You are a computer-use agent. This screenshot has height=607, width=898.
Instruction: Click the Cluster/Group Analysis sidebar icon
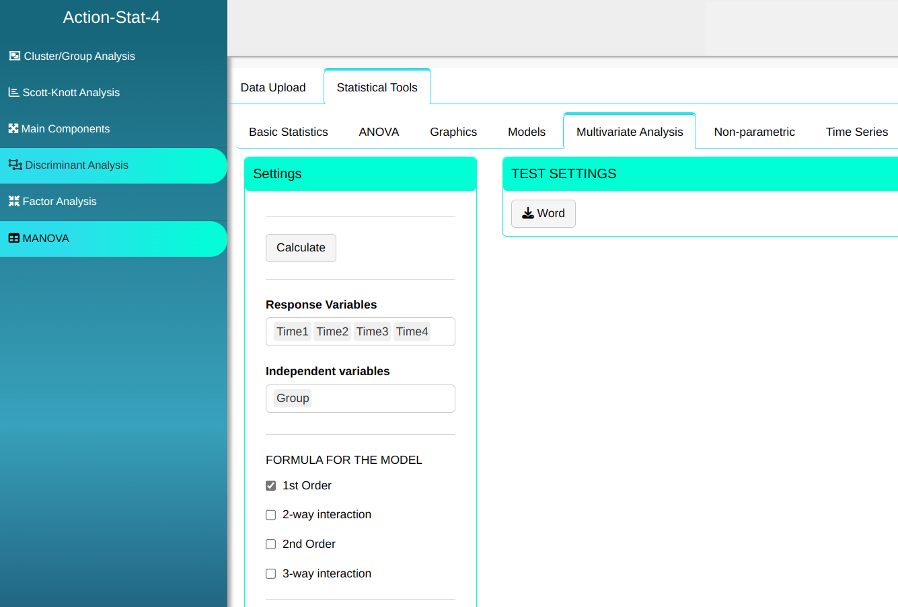point(14,56)
